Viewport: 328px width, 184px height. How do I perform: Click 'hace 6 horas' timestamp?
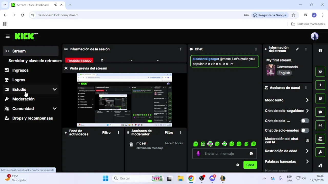(174, 143)
